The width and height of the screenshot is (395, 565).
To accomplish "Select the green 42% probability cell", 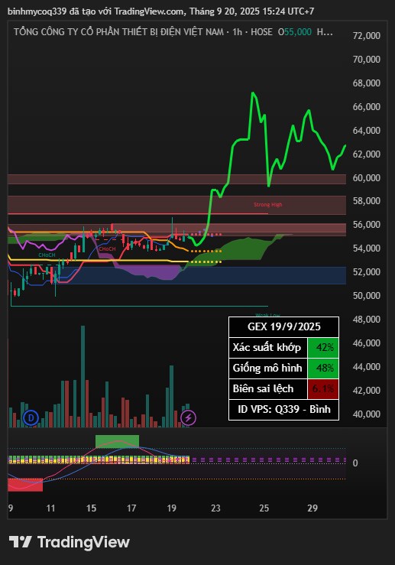I will click(x=323, y=347).
